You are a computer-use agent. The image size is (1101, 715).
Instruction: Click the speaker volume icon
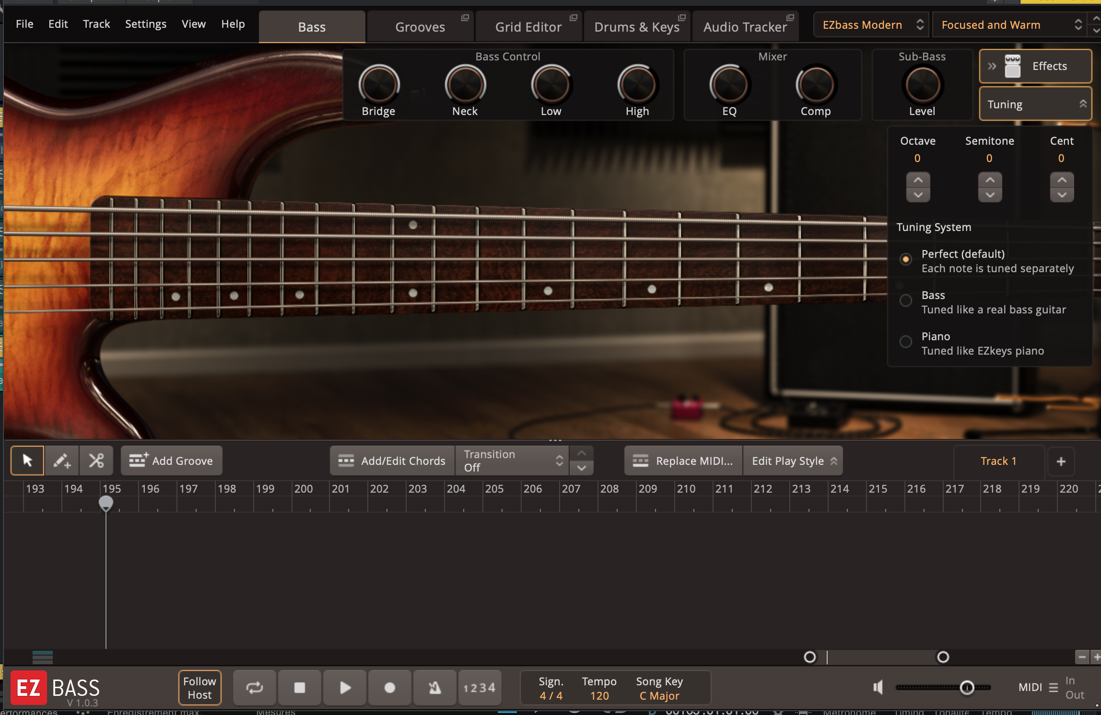(x=878, y=687)
